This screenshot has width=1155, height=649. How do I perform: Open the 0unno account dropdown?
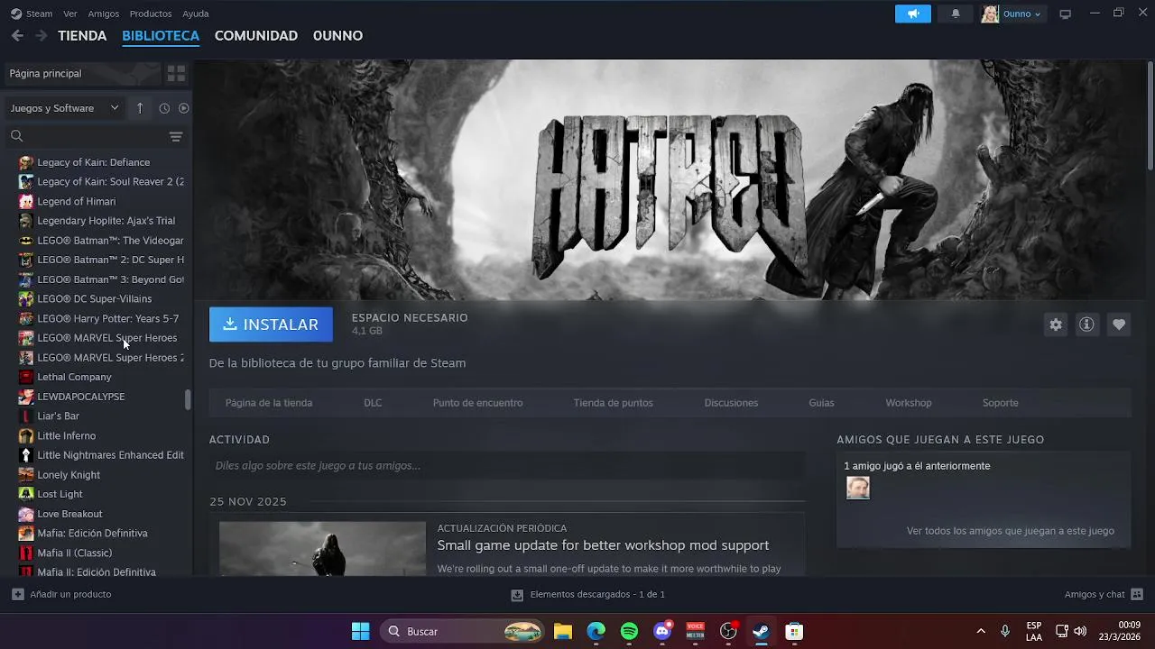coord(1012,14)
